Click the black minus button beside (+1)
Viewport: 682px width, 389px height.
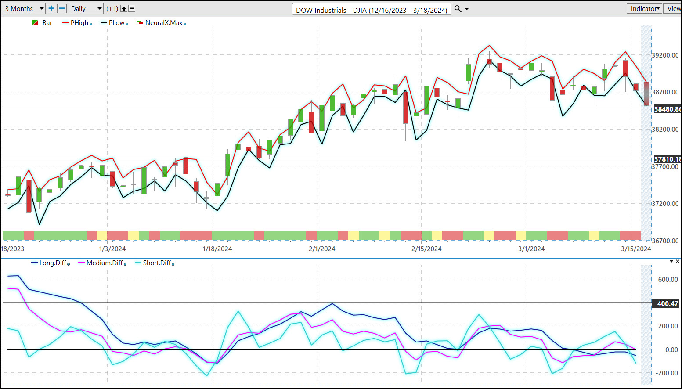[x=132, y=8]
